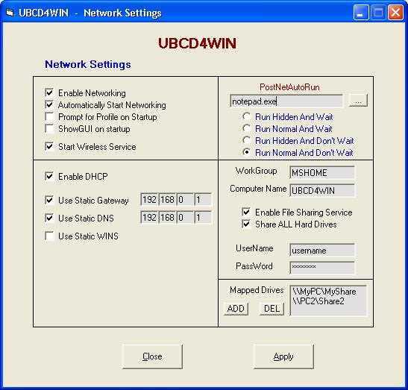Select Run Normal And Wait option
The height and width of the screenshot is (390, 408).
click(x=246, y=128)
